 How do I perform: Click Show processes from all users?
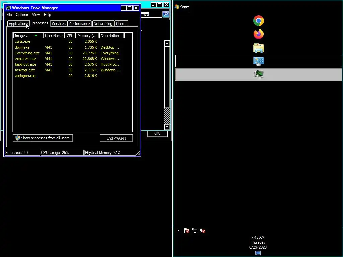click(x=43, y=138)
